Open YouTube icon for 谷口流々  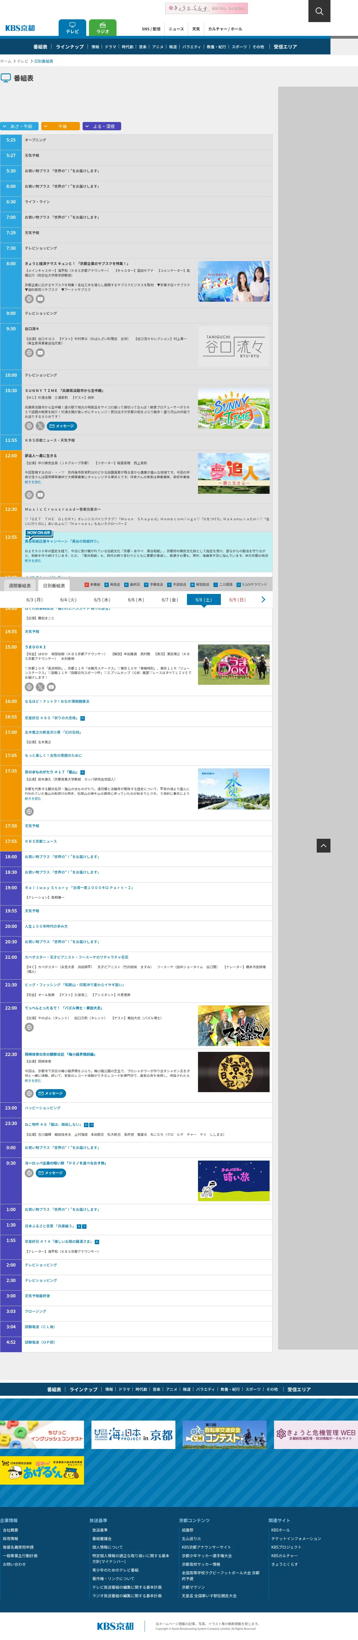click(x=40, y=353)
